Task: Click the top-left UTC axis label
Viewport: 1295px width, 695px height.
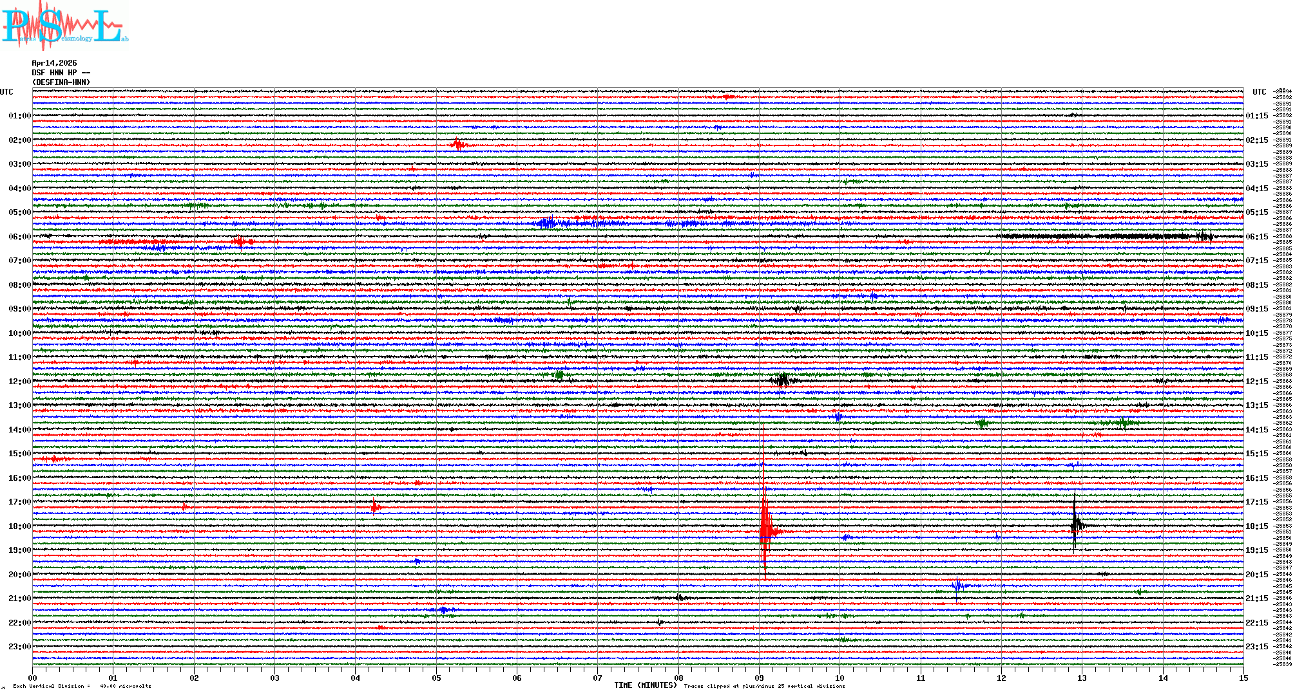Action: (x=6, y=92)
